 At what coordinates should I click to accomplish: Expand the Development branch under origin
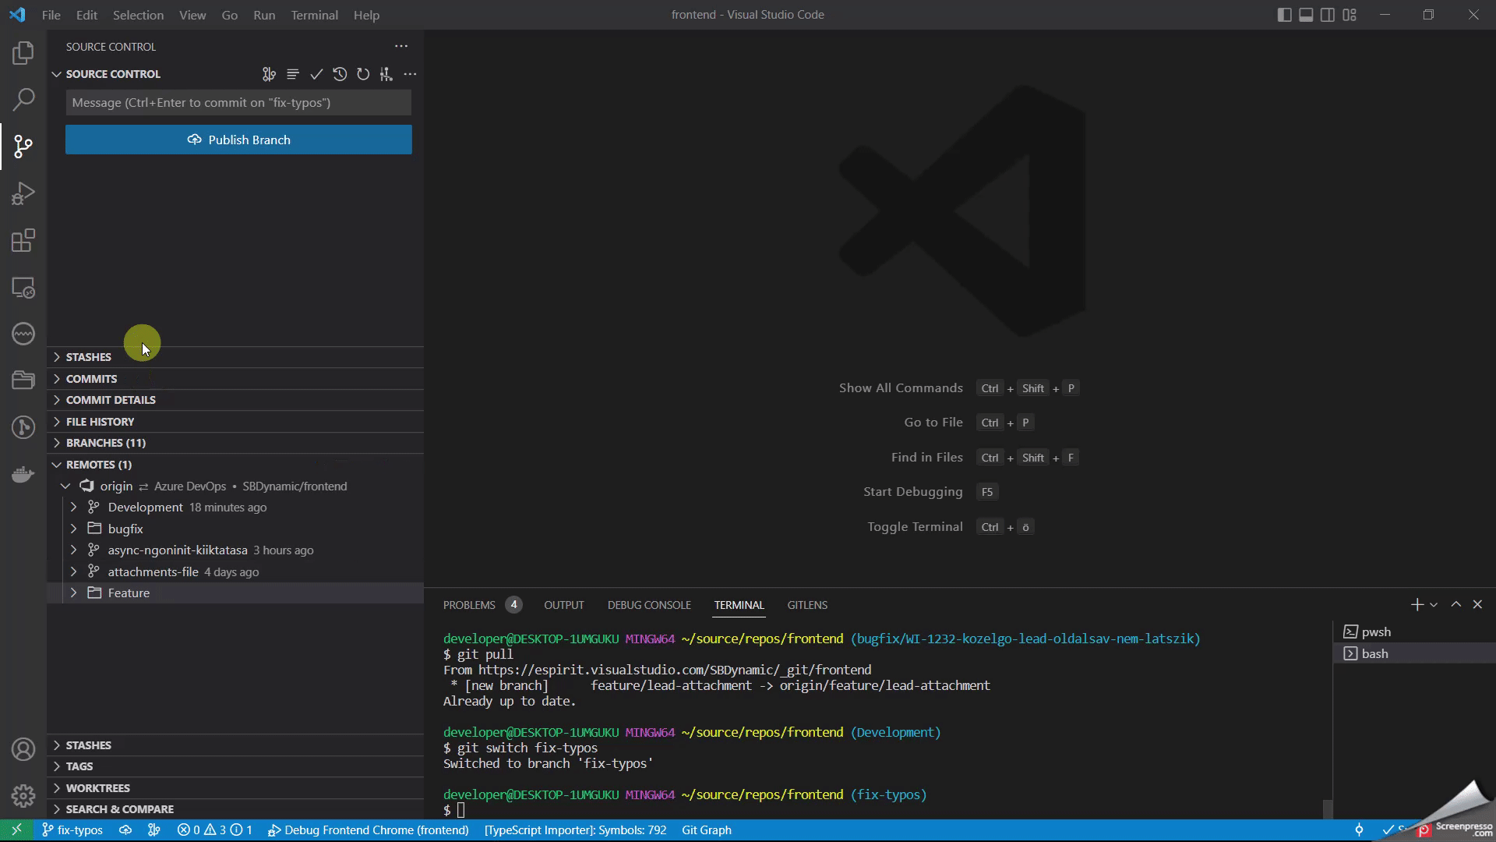click(x=74, y=508)
